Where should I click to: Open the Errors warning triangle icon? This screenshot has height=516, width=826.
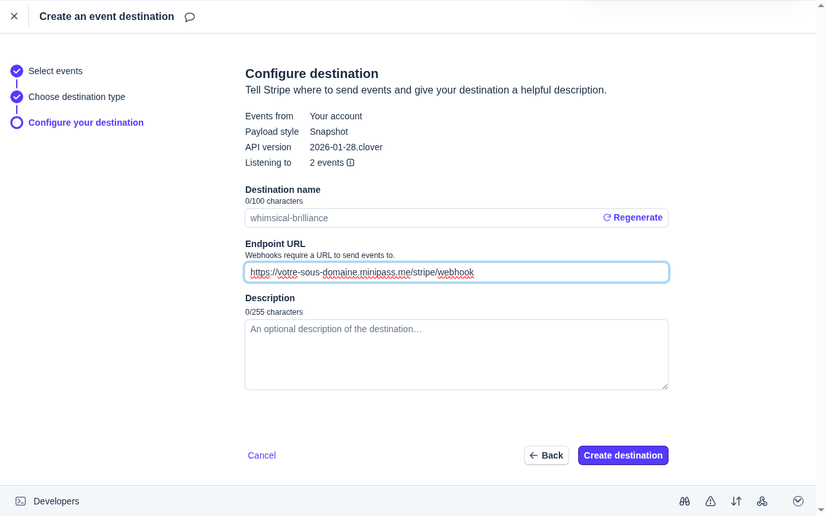point(710,501)
